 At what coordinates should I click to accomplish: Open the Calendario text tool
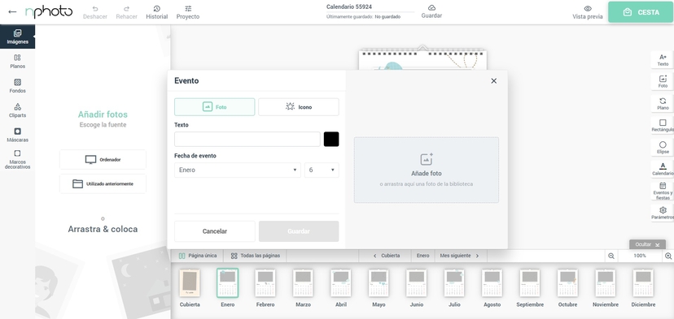663,169
